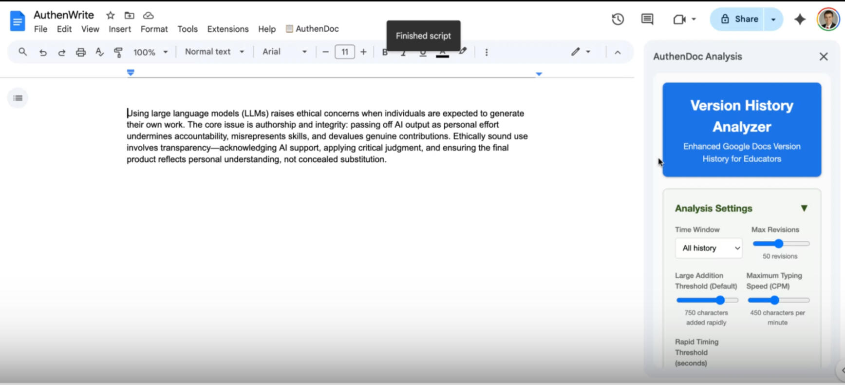Click the redo arrow icon
Viewport: 845px width, 385px height.
coord(62,52)
